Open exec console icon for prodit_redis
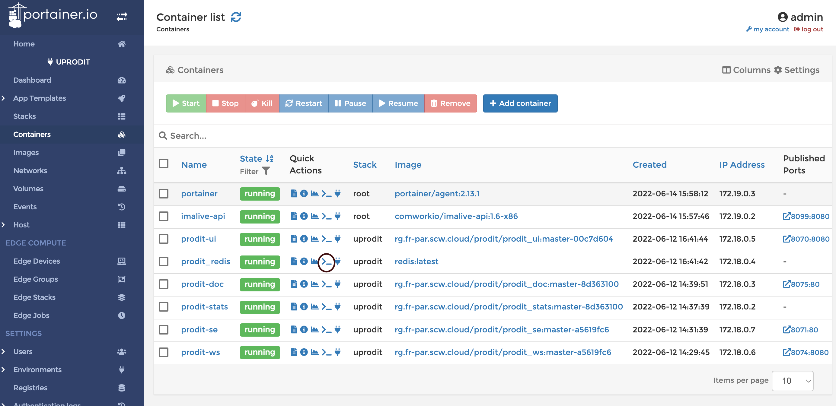Screen dimensions: 836x406 pos(327,262)
